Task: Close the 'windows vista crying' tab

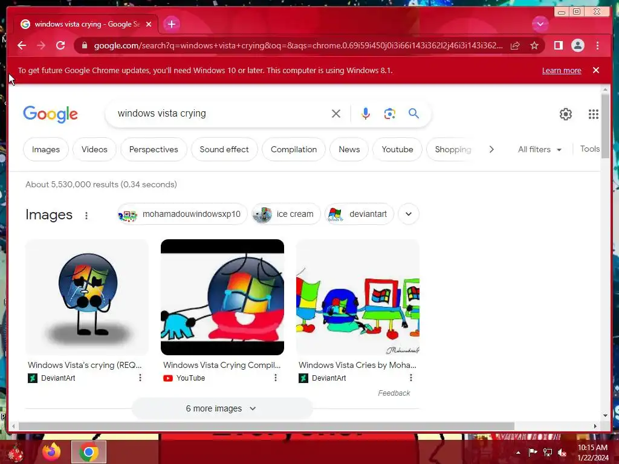Action: coord(149,24)
